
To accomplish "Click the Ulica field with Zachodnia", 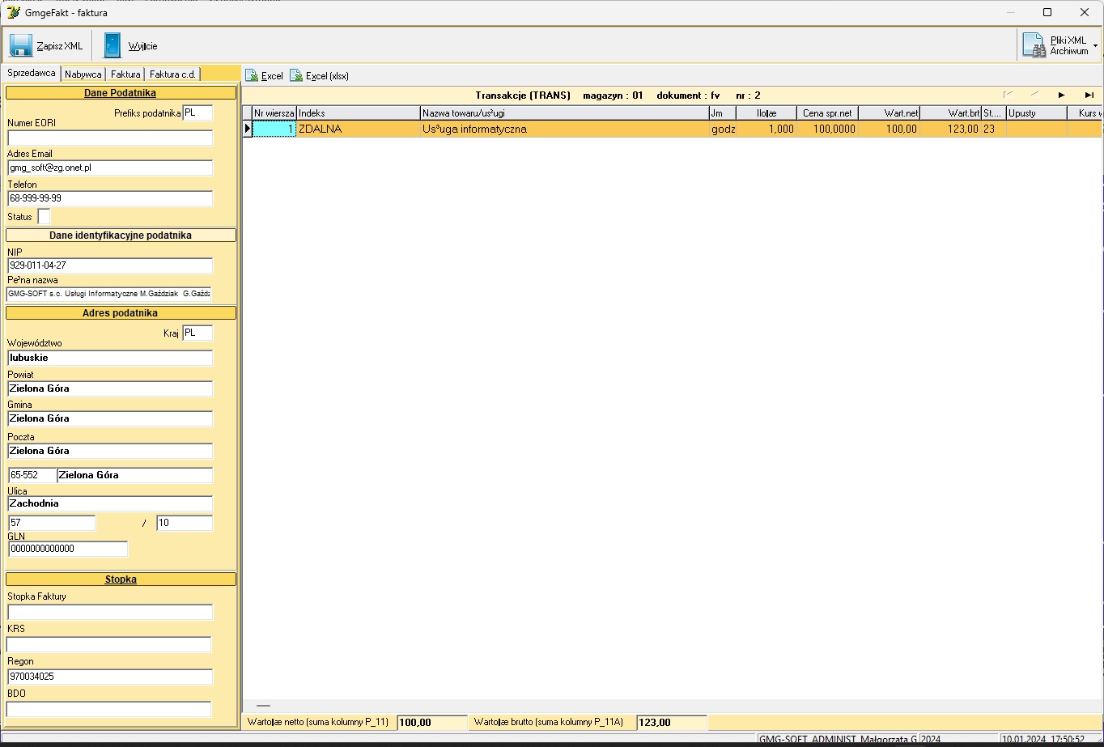I will click(110, 503).
